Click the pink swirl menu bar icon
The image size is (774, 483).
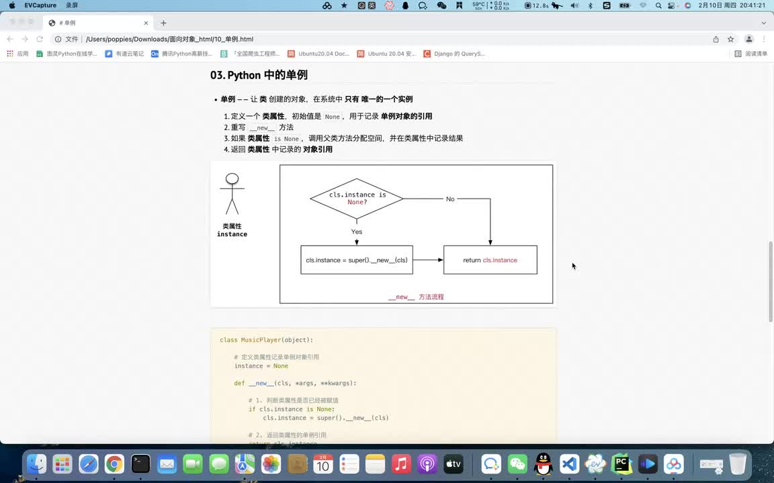pyautogui.click(x=389, y=5)
